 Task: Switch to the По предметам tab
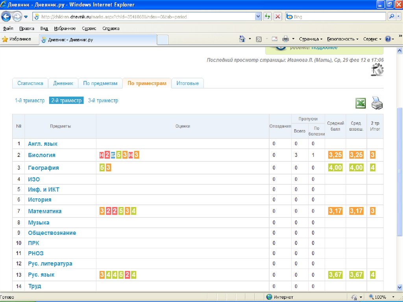(100, 83)
